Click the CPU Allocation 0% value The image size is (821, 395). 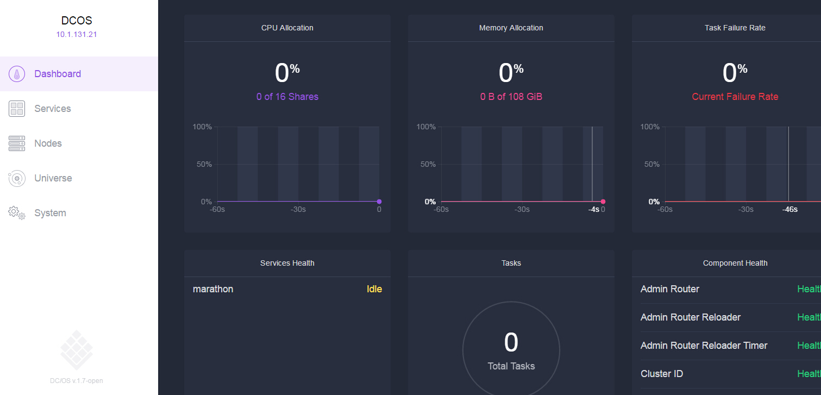pyautogui.click(x=287, y=73)
